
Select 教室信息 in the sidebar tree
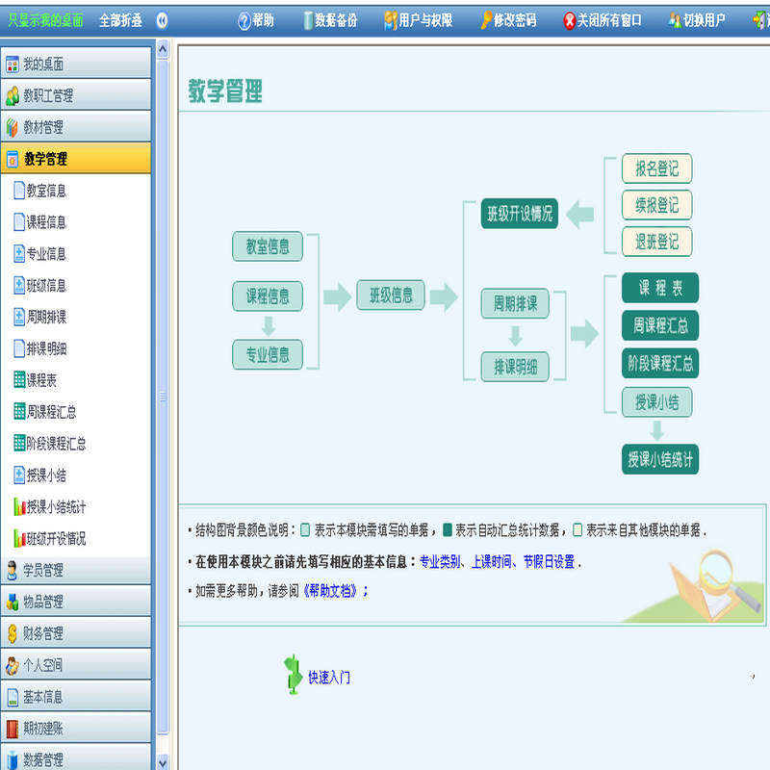(x=39, y=191)
